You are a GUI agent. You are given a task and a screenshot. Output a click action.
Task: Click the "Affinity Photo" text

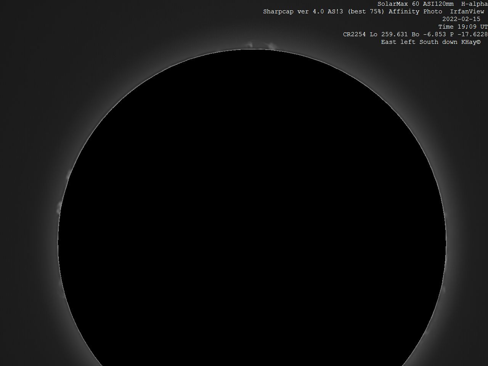415,11
